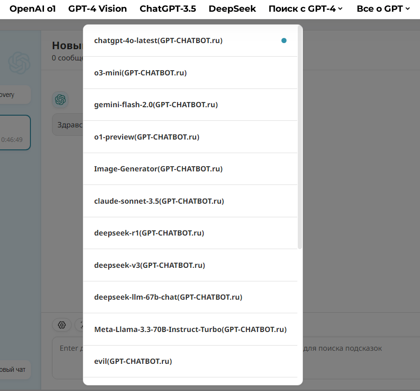Screen dimensions: 420x391
Task: Select chatgpt-4o-latest model option
Action: 190,40
